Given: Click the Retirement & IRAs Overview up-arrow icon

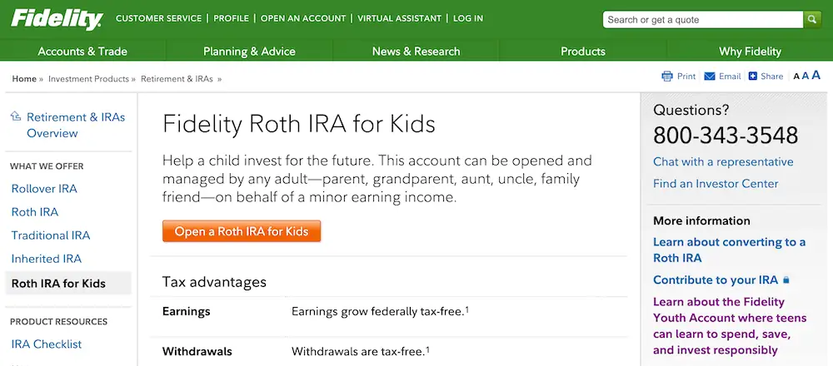Looking at the screenshot, I should click(15, 118).
